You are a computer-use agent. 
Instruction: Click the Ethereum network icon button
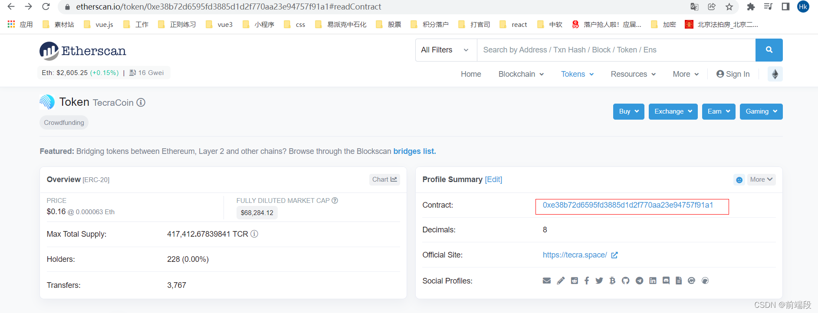point(775,74)
